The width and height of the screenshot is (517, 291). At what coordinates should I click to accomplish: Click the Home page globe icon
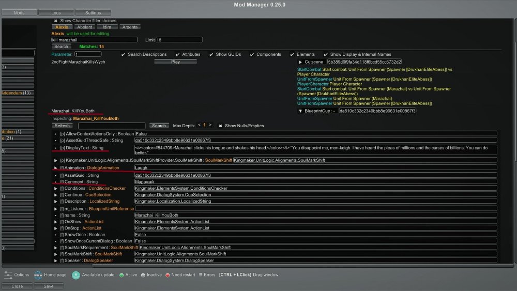38,274
